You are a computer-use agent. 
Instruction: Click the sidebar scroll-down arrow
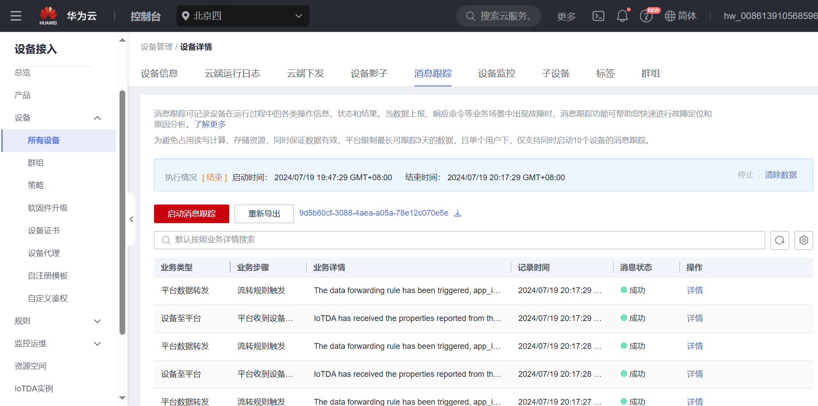122,398
